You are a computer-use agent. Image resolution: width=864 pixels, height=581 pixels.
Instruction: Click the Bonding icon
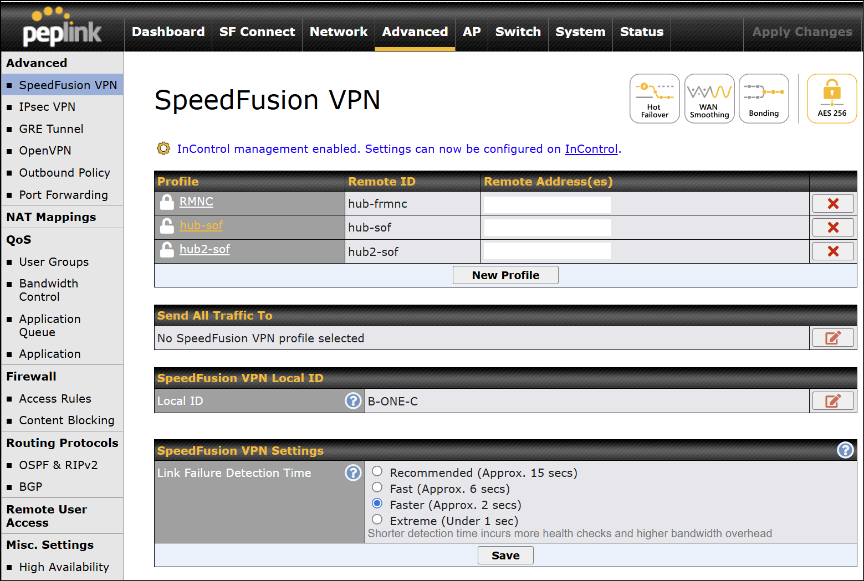point(764,99)
